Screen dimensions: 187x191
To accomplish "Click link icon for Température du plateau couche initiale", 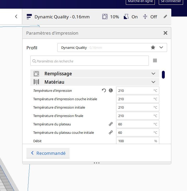I will point(111,132).
